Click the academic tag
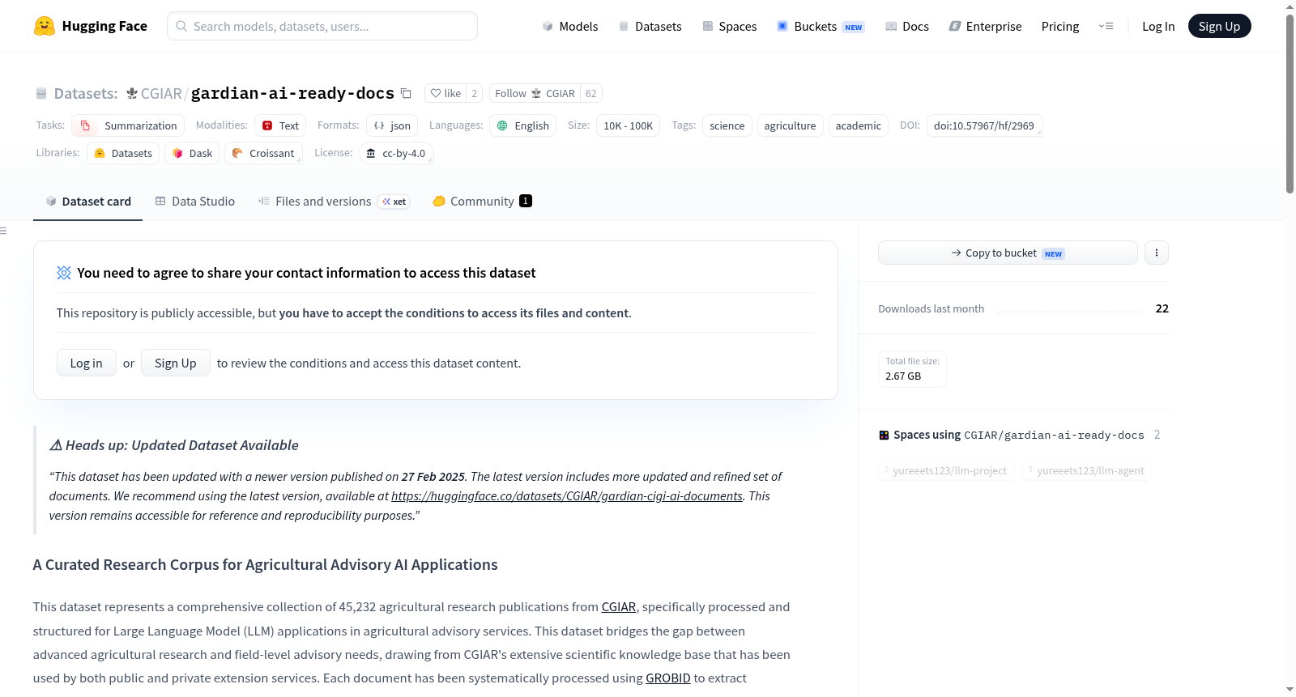This screenshot has width=1296, height=697. click(858, 125)
